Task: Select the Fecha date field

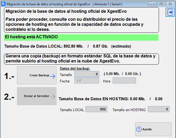Action: (x=87, y=81)
